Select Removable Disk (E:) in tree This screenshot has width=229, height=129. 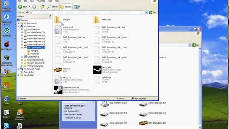coord(36,35)
